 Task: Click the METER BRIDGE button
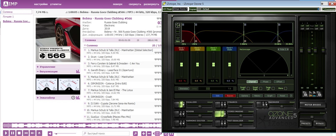click(313, 105)
